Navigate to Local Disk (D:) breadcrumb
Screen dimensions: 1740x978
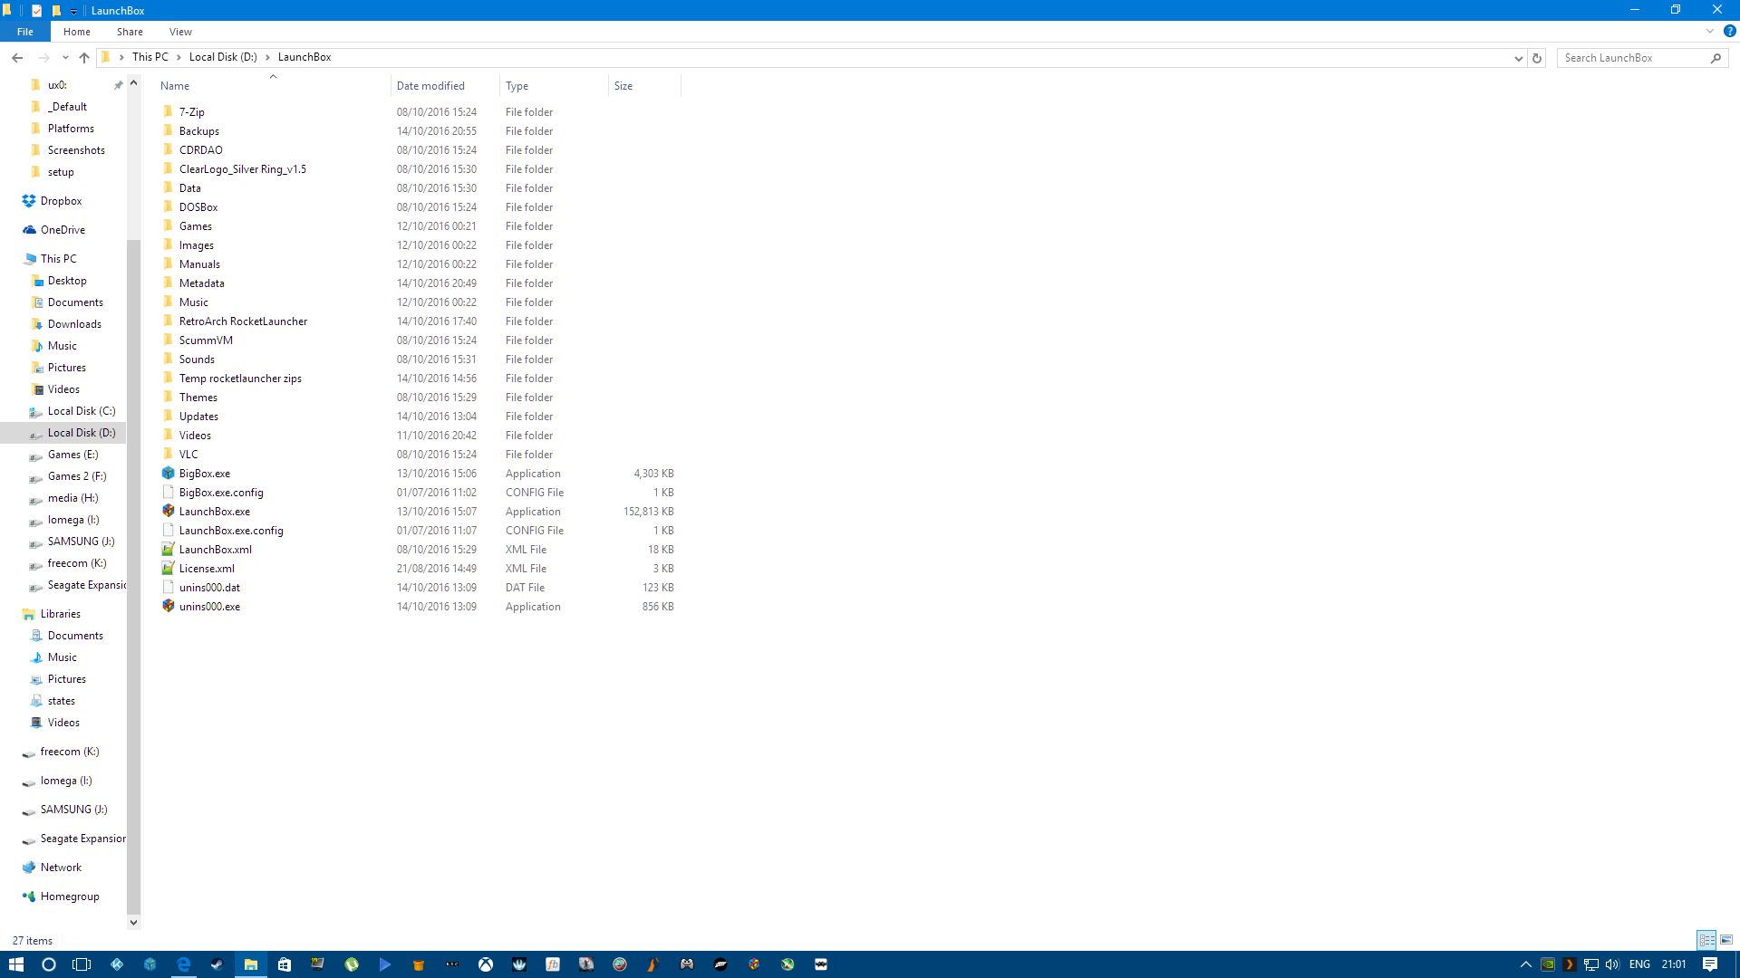223,57
